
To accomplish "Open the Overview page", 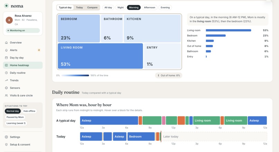I will tap(23, 42).
